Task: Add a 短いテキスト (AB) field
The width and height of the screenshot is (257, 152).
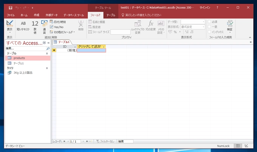Action: click(23, 26)
